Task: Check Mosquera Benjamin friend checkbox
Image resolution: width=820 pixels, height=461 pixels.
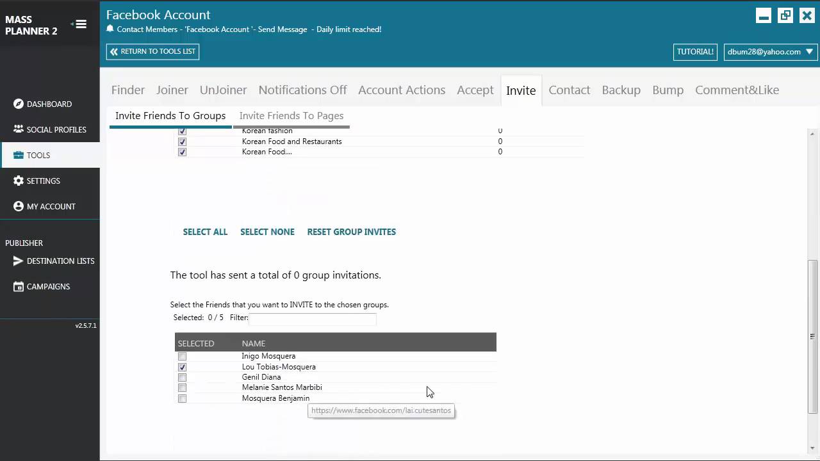Action: [182, 398]
